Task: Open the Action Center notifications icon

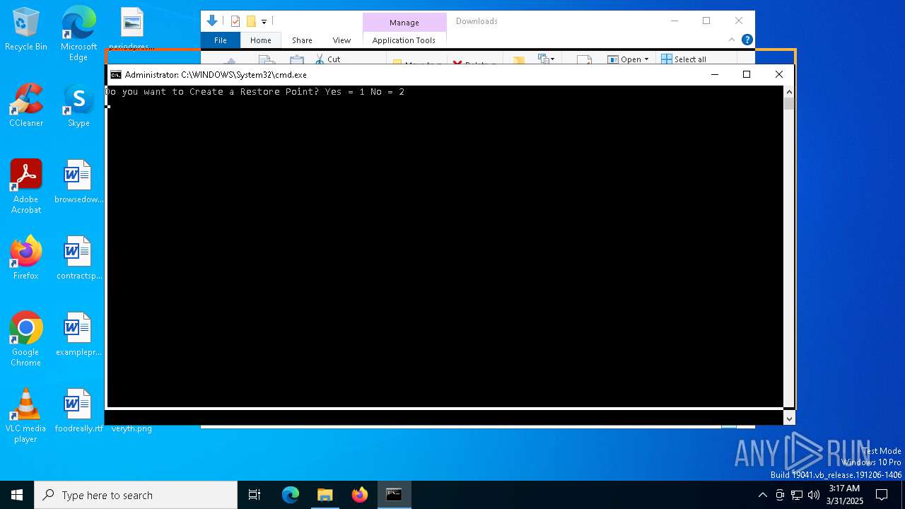Action: [882, 495]
